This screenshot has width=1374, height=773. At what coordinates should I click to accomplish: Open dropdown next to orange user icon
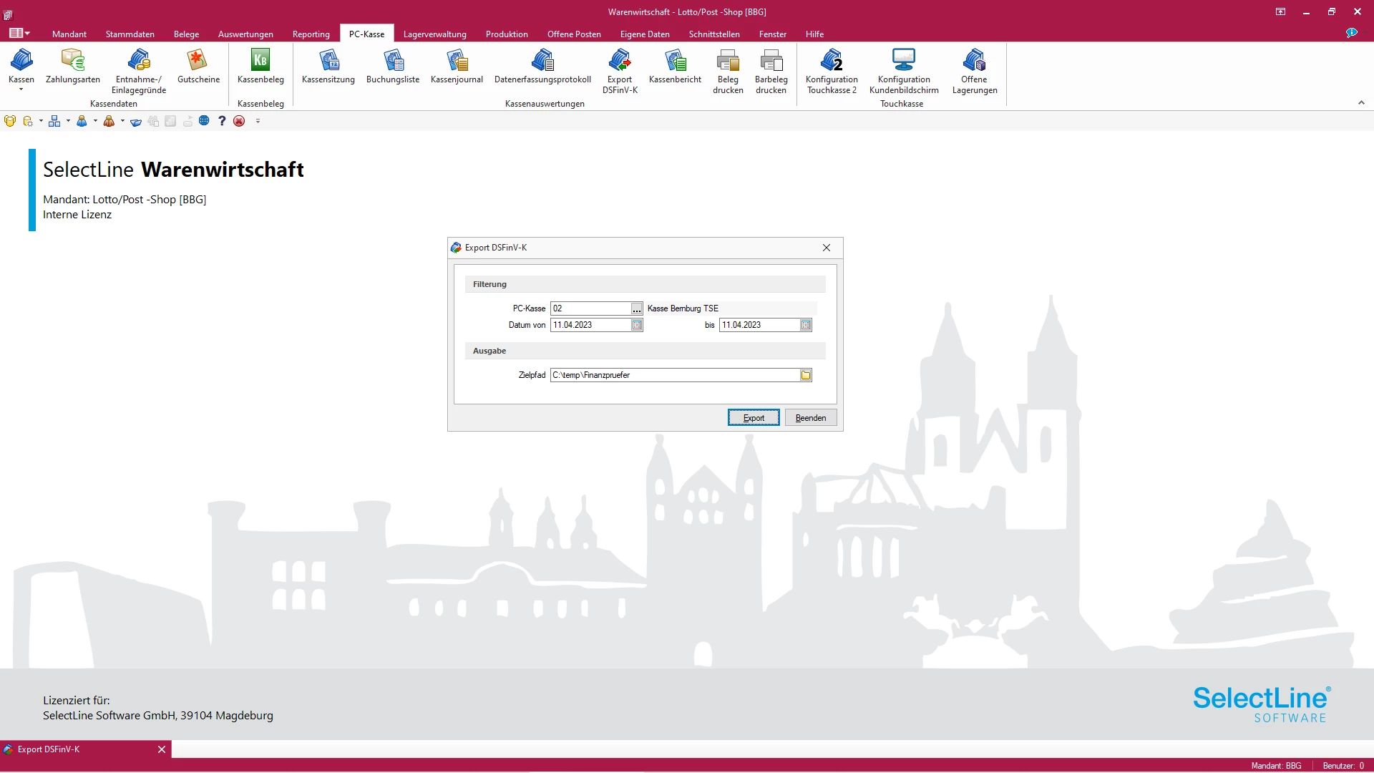pos(122,121)
